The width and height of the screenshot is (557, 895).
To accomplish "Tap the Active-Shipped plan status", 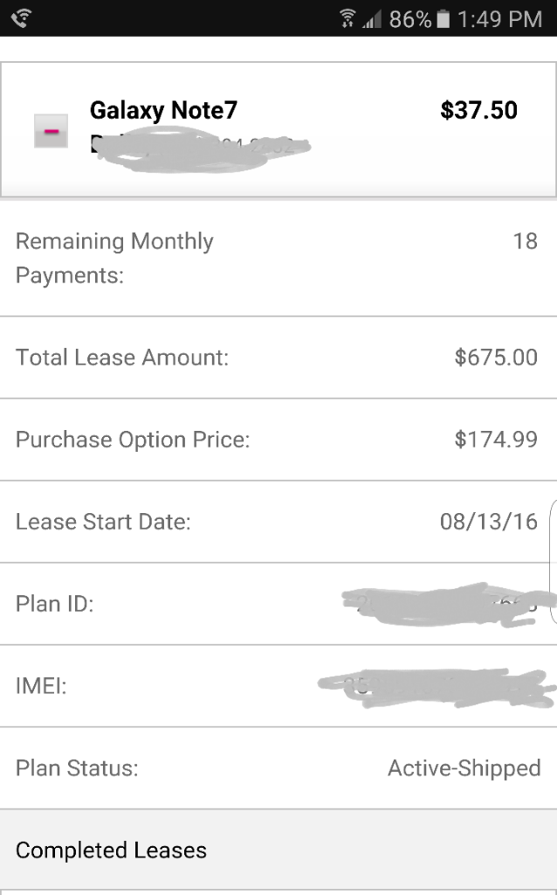I will pyautogui.click(x=464, y=768).
